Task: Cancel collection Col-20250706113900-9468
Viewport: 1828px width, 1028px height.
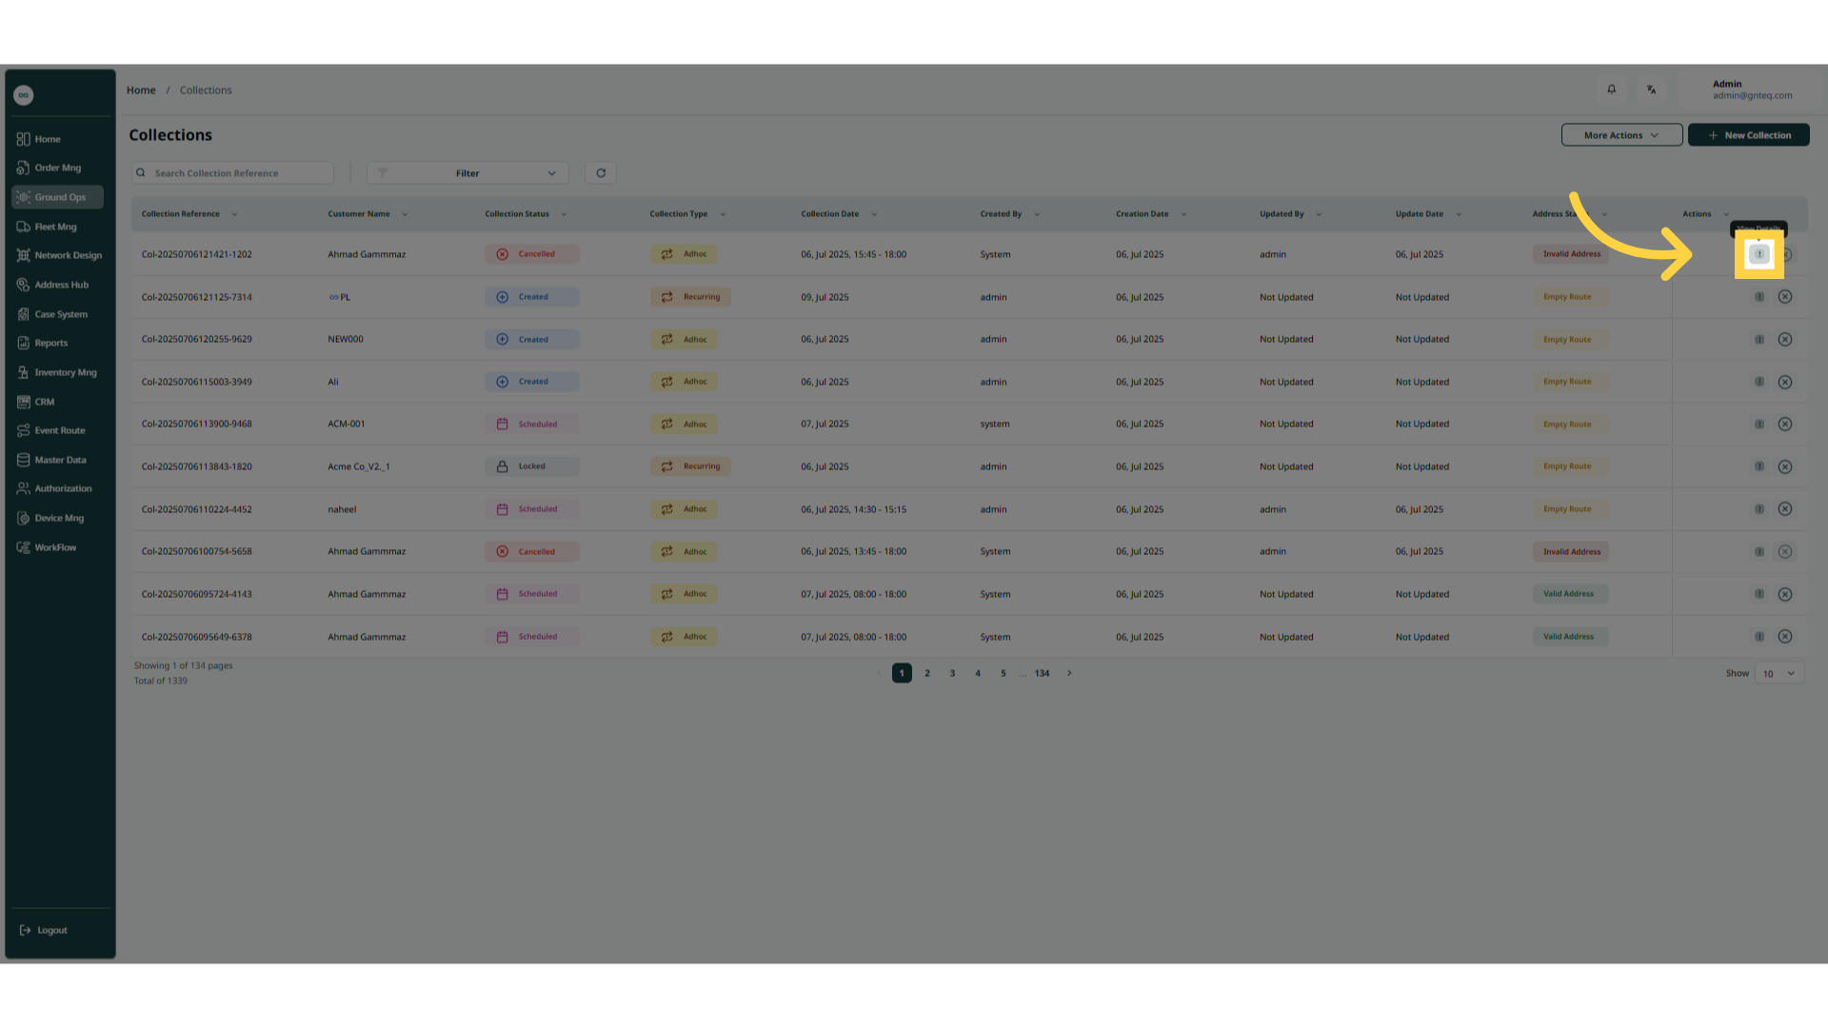Action: point(1785,425)
